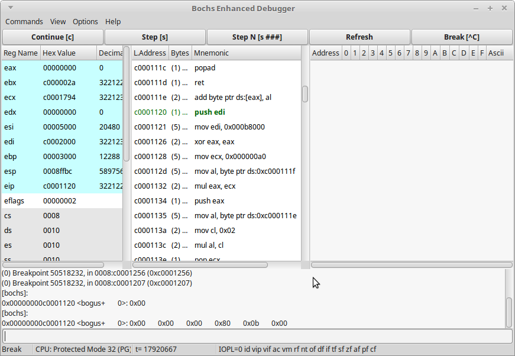Click the L.Address column header
Screen dimensions: 515x356
[x=150, y=53]
